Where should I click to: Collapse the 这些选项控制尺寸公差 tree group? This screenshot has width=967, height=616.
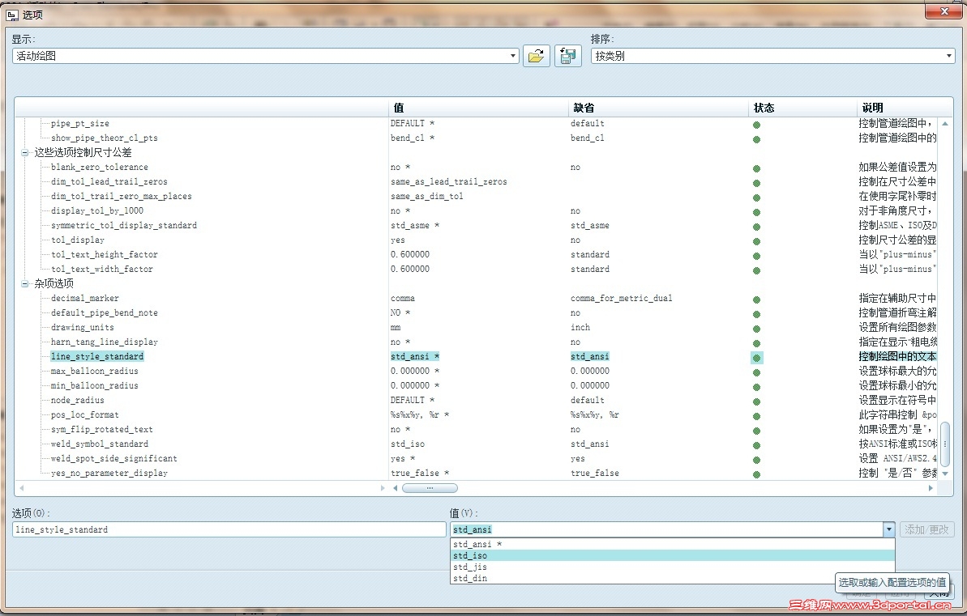24,153
